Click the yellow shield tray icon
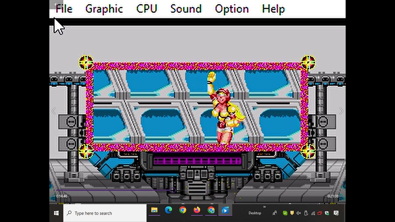This screenshot has width=395, height=222. pos(292,213)
